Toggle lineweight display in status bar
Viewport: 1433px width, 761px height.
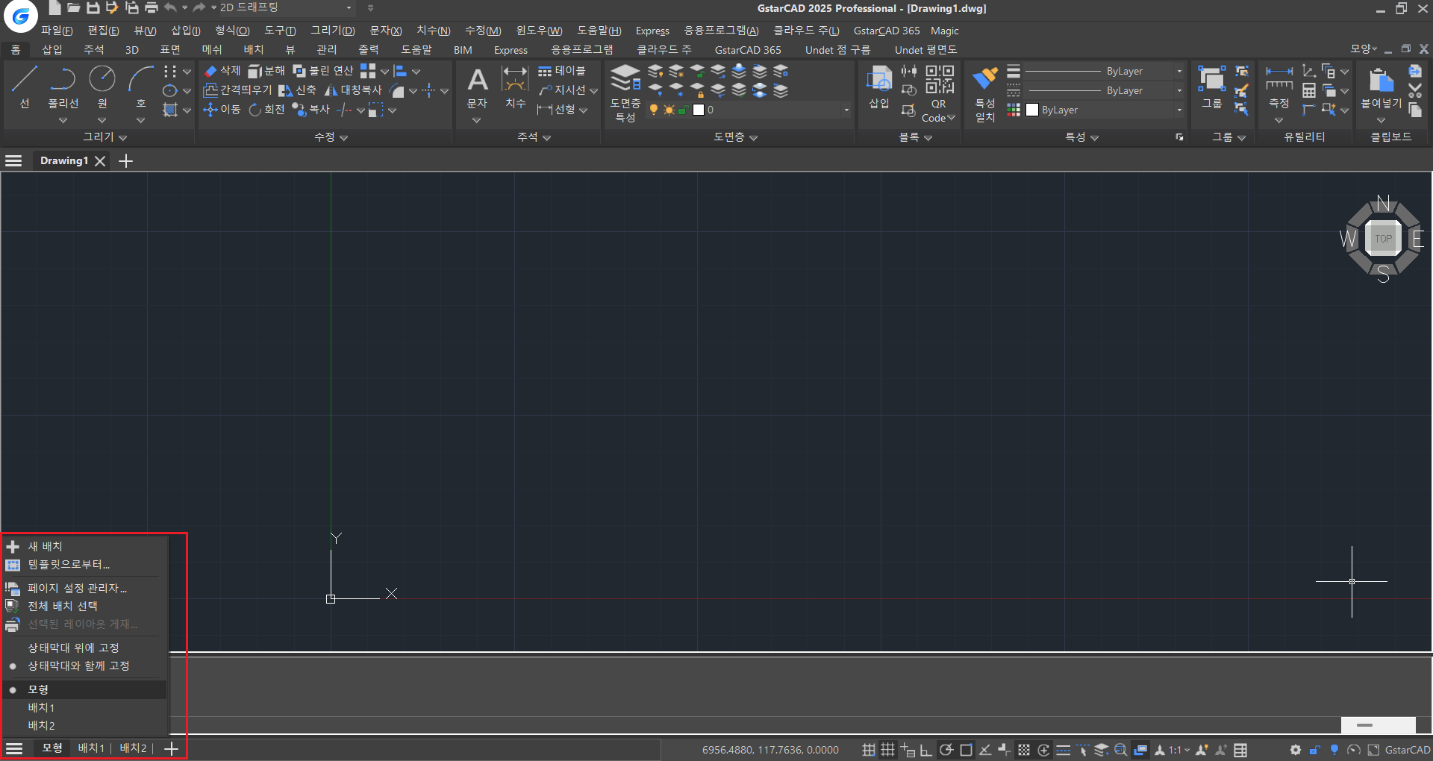pos(1064,750)
